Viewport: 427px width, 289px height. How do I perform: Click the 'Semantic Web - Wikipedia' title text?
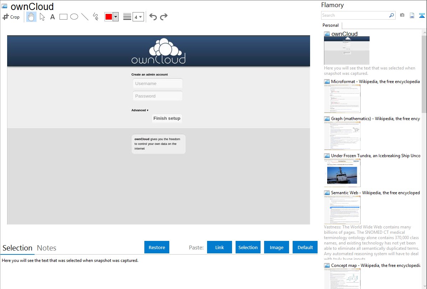click(375, 192)
